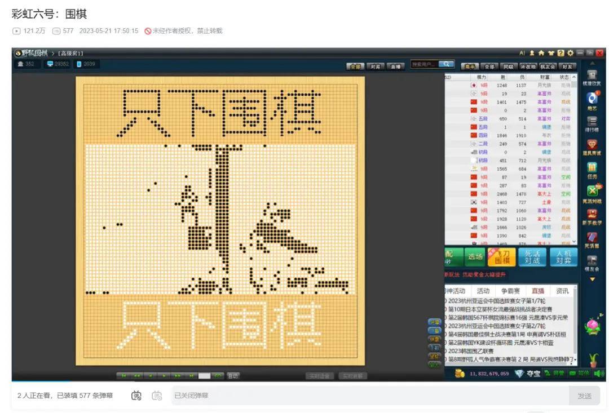Screen dimensions: 609x413
Task: Click the player list scroll down arrow
Action: pos(573,242)
